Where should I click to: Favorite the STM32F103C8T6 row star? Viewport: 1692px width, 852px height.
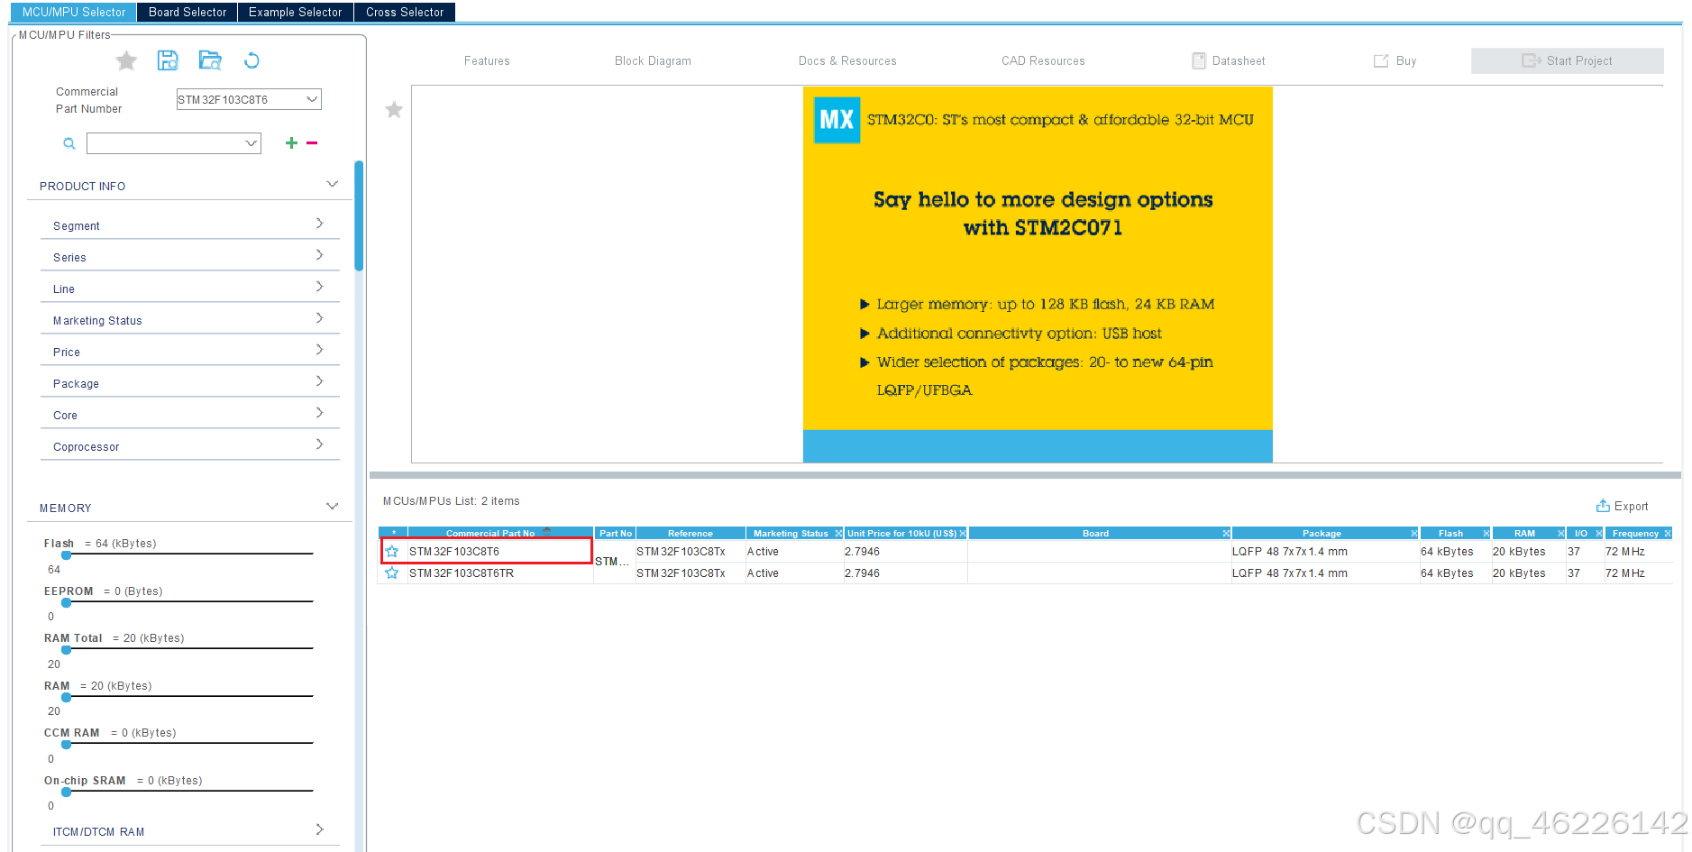[x=391, y=552]
